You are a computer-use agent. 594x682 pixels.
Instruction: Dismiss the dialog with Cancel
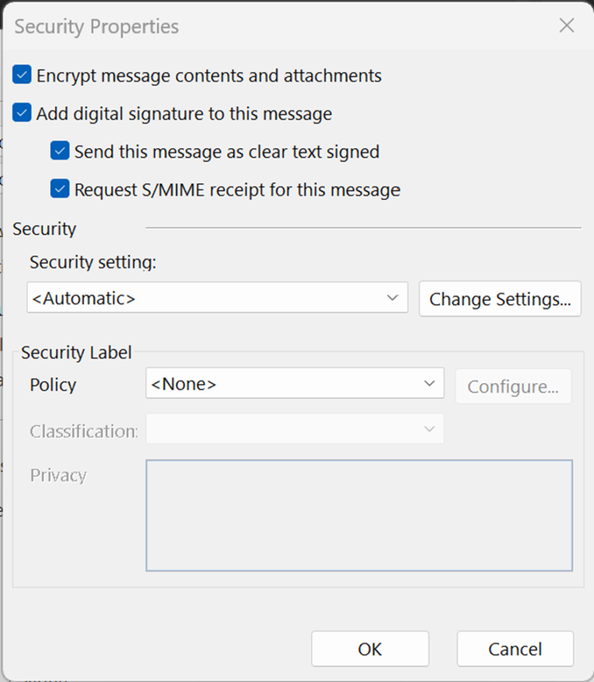click(x=515, y=649)
